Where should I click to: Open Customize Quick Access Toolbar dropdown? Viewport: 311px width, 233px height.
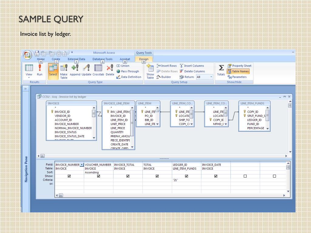point(72,52)
